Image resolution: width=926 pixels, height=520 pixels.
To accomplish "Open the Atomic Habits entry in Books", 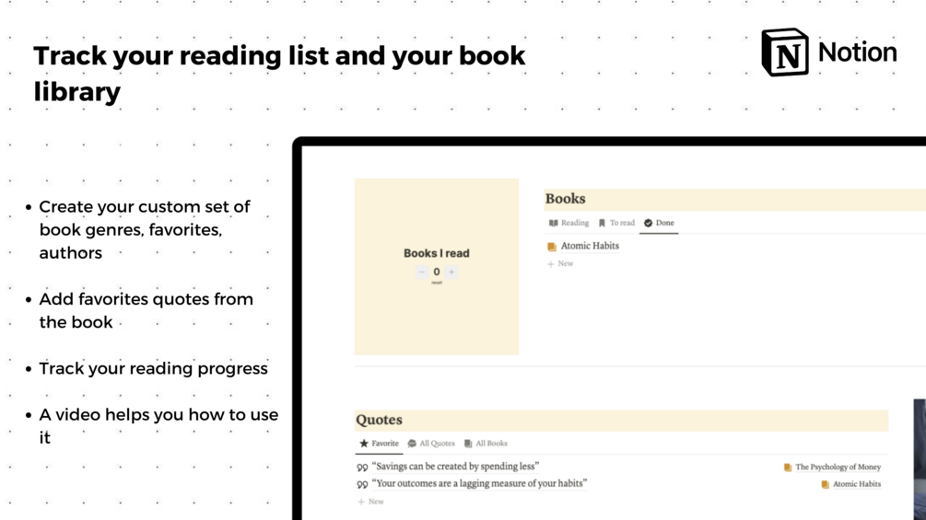I will click(x=590, y=246).
